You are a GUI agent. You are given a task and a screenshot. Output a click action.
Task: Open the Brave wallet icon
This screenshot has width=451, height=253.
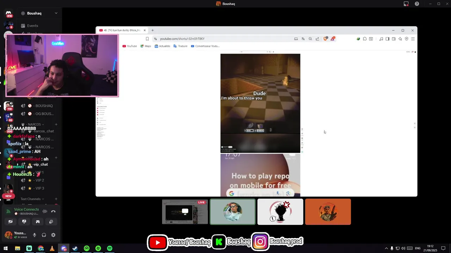point(394,39)
